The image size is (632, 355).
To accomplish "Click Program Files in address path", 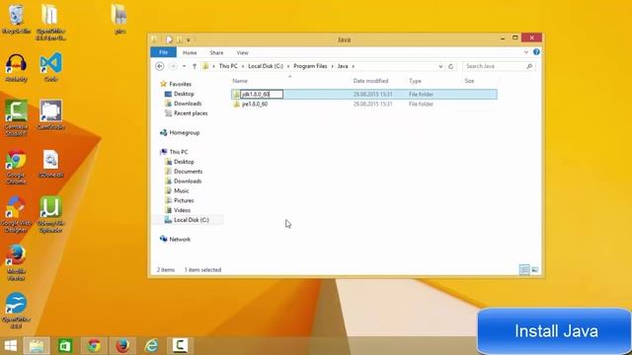I will (x=310, y=66).
